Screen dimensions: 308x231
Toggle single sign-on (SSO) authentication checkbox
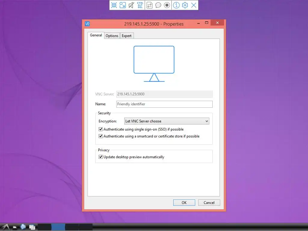[100, 129]
